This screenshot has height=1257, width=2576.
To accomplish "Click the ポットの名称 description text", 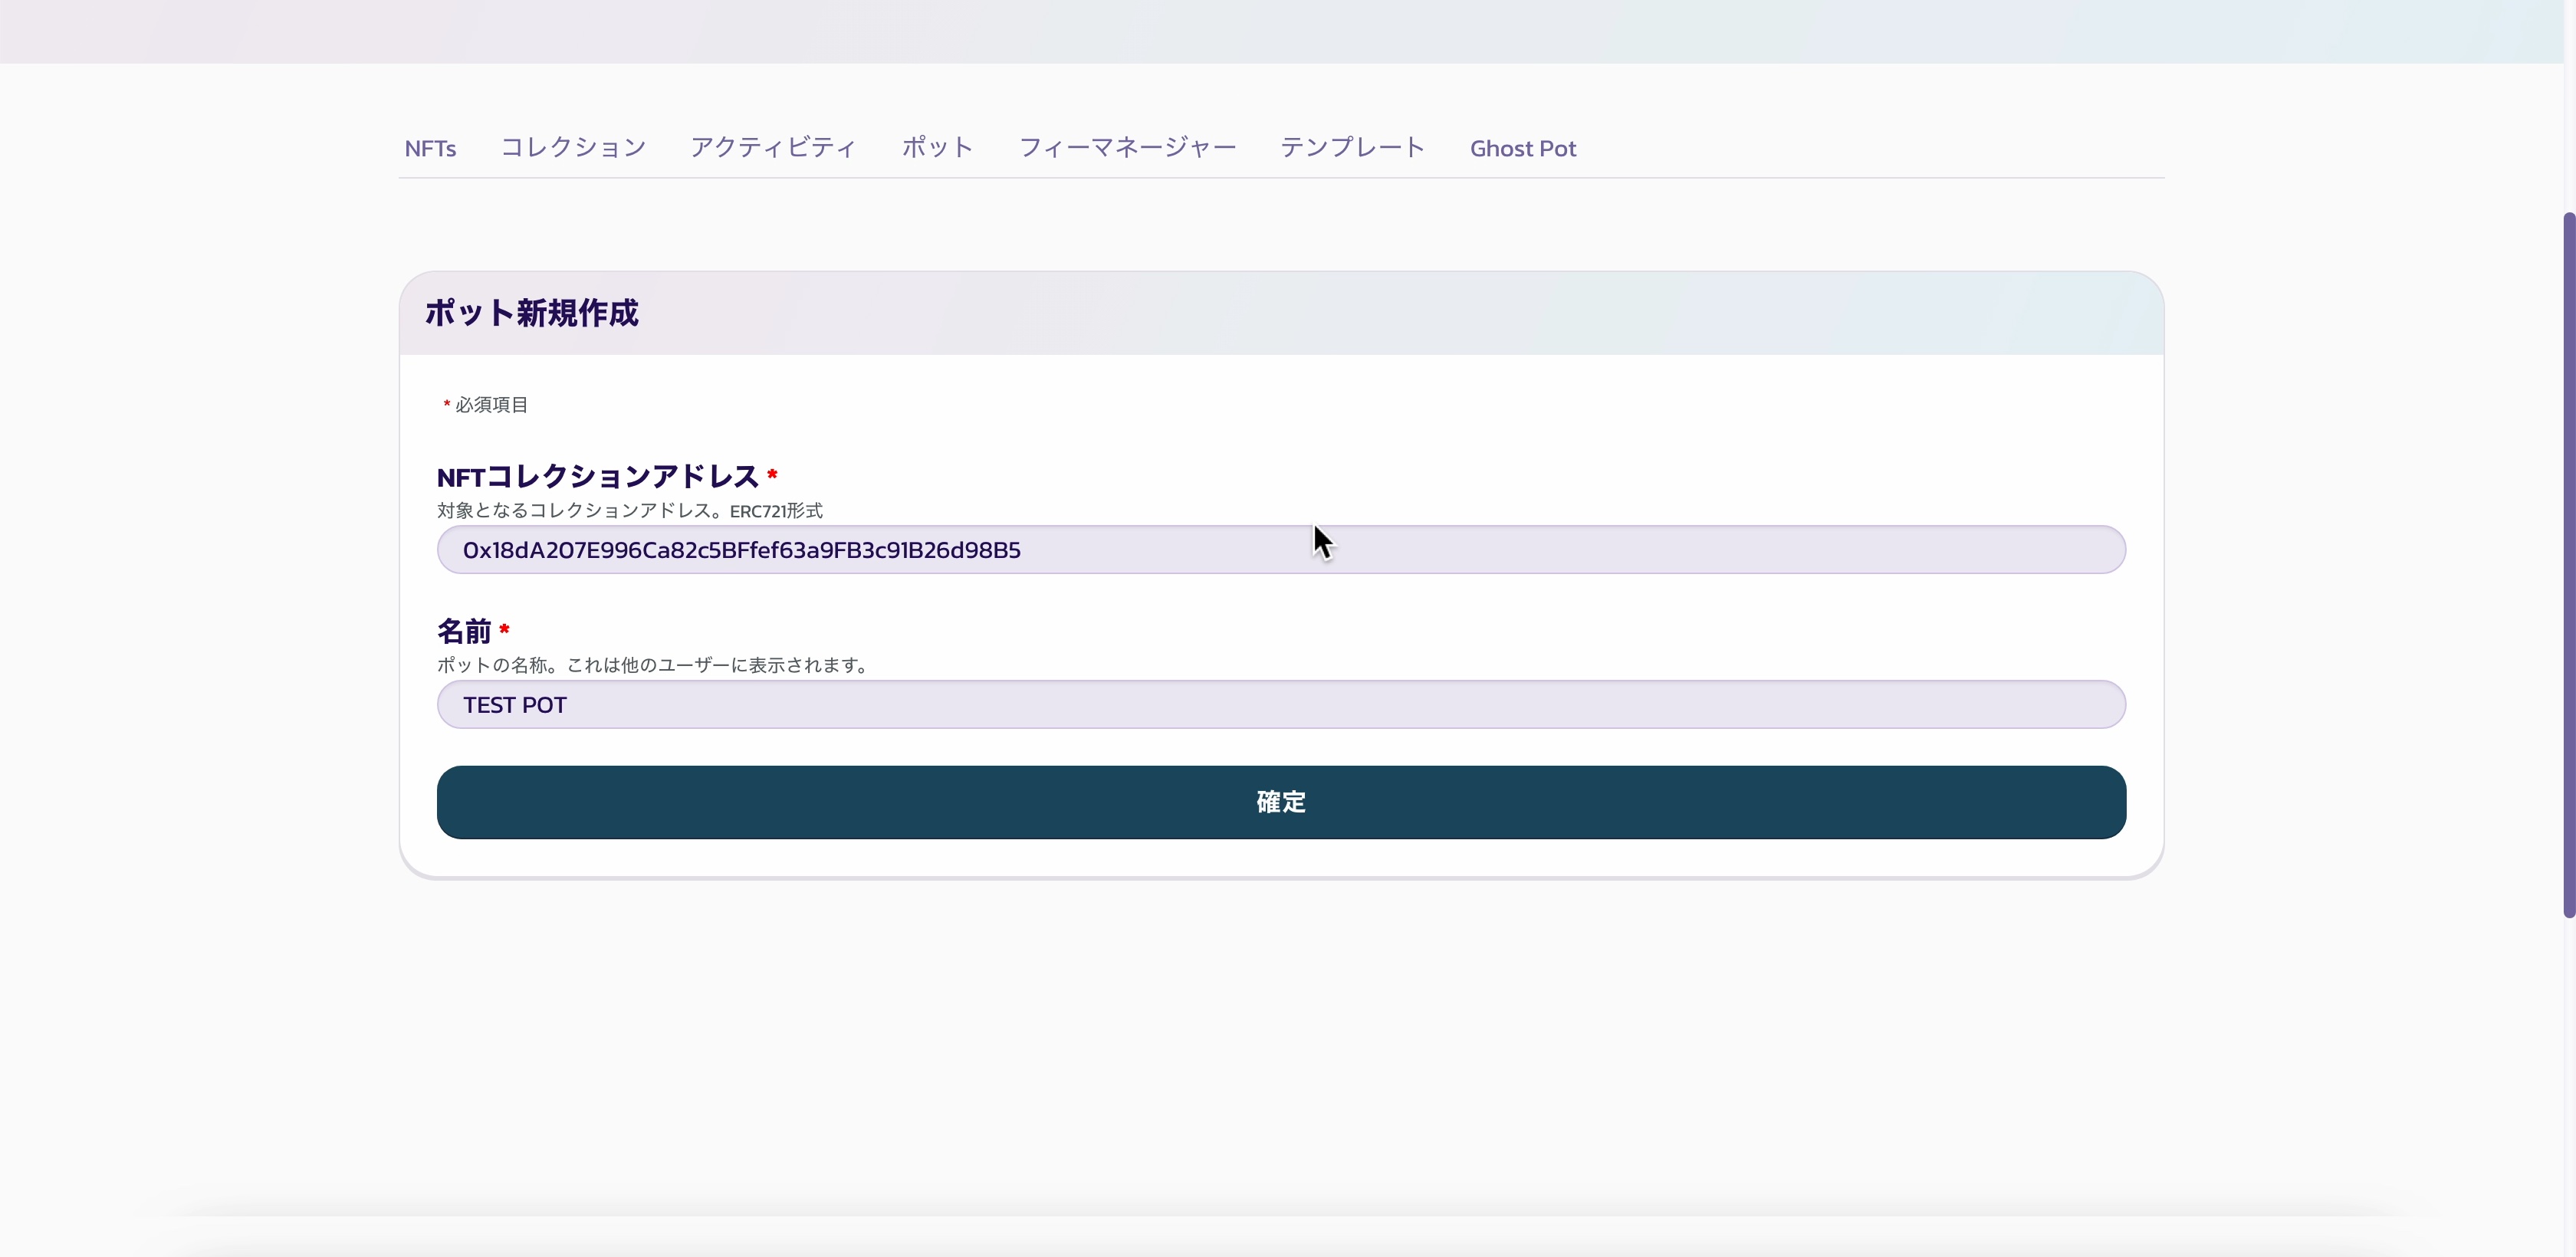I will pyautogui.click(x=654, y=665).
